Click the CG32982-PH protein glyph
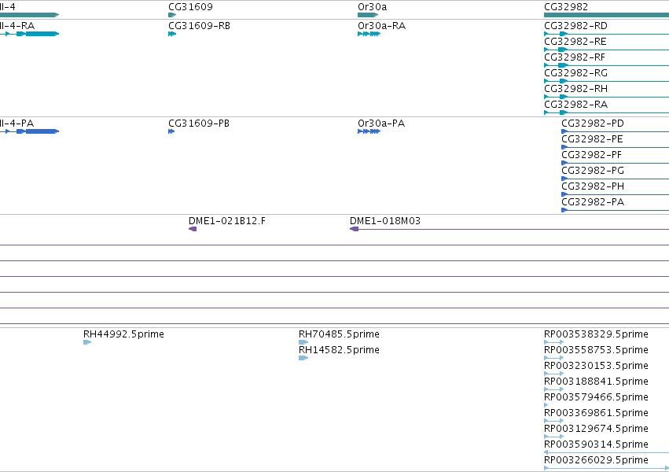Viewport: 669px width, 472px height. point(616,194)
